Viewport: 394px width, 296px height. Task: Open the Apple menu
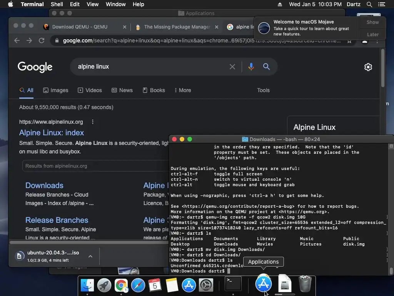pos(10,4)
